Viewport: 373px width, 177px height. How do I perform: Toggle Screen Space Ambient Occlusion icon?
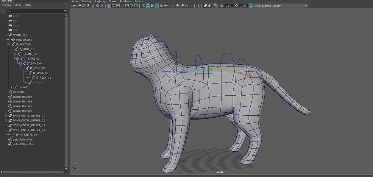point(177,6)
